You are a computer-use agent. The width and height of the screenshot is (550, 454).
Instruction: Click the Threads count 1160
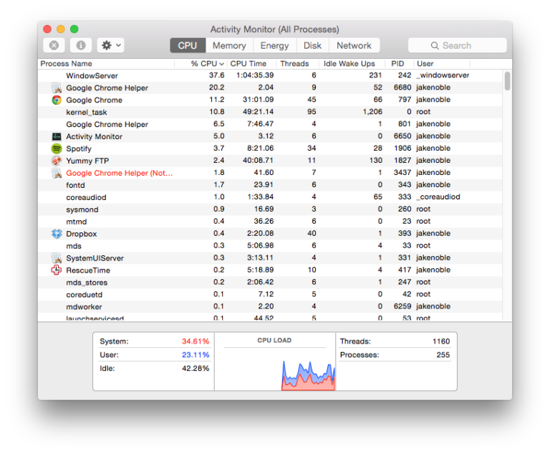point(441,341)
